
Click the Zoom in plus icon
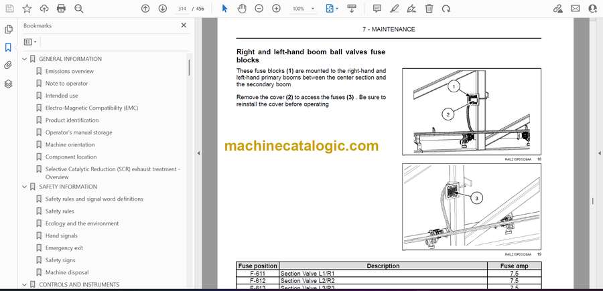pos(276,9)
